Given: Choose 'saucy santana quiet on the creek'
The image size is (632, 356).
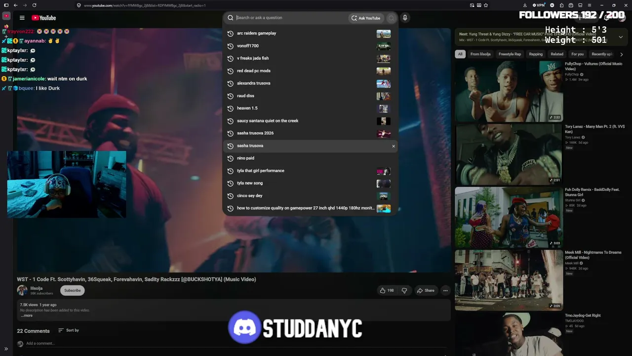Looking at the screenshot, I should point(310,121).
